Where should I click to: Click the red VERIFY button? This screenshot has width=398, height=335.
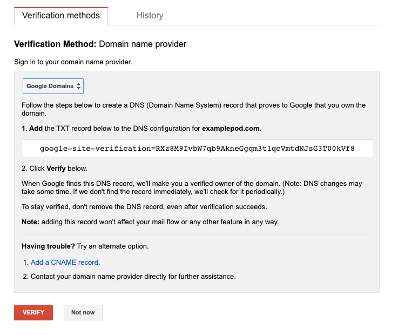tap(33, 312)
